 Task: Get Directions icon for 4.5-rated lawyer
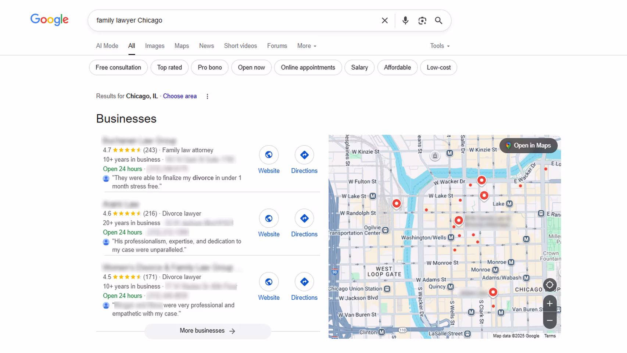pyautogui.click(x=304, y=282)
